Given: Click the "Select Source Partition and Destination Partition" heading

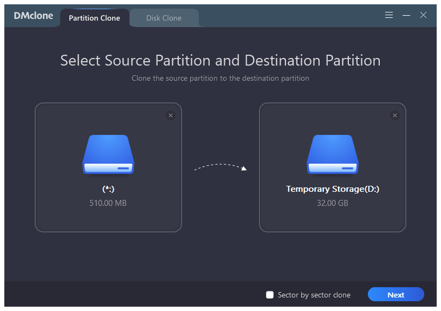Looking at the screenshot, I should click(x=220, y=60).
